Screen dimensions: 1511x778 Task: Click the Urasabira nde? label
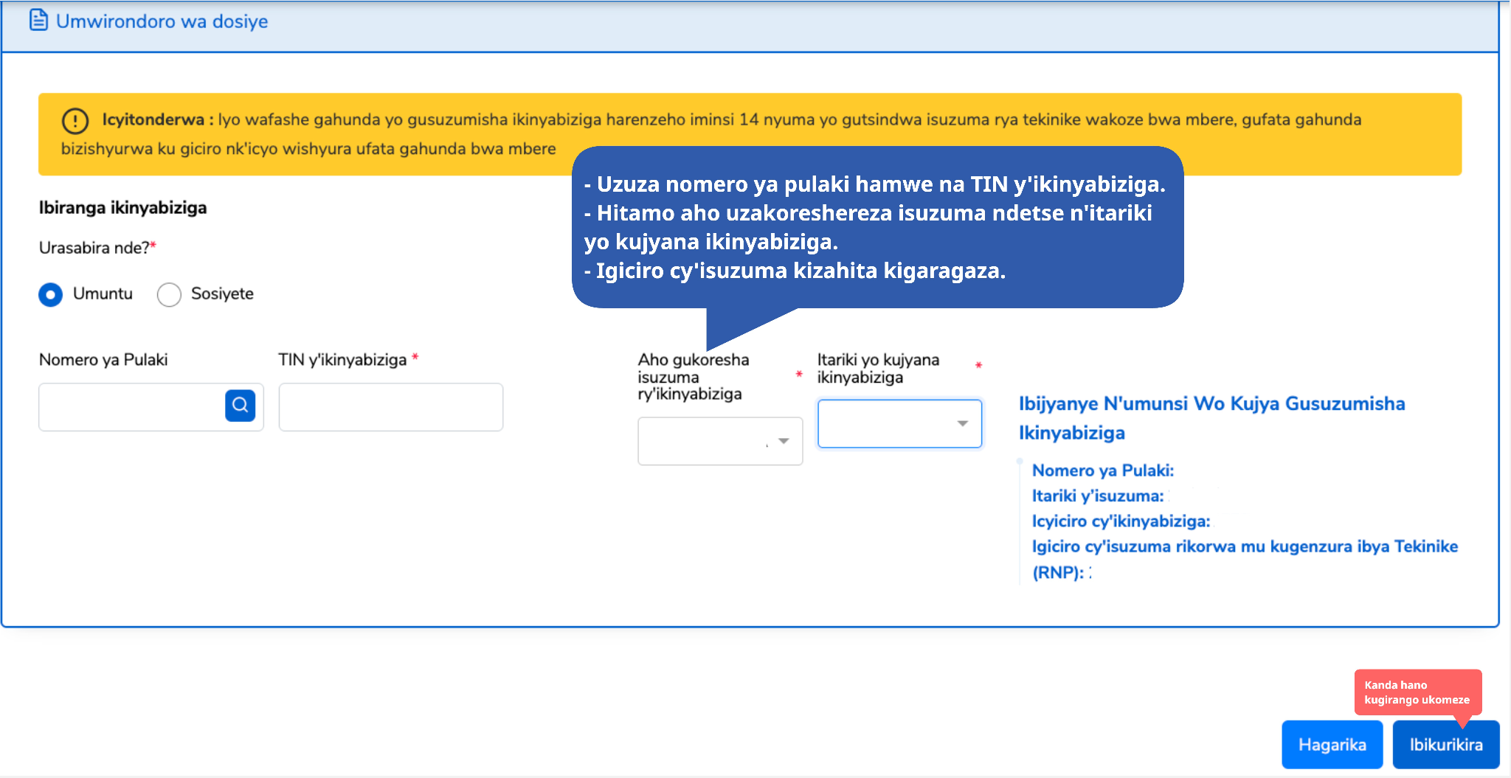coord(97,248)
